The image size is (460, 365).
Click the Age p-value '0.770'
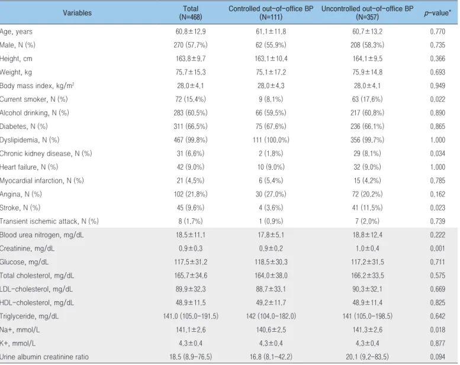[x=438, y=32]
